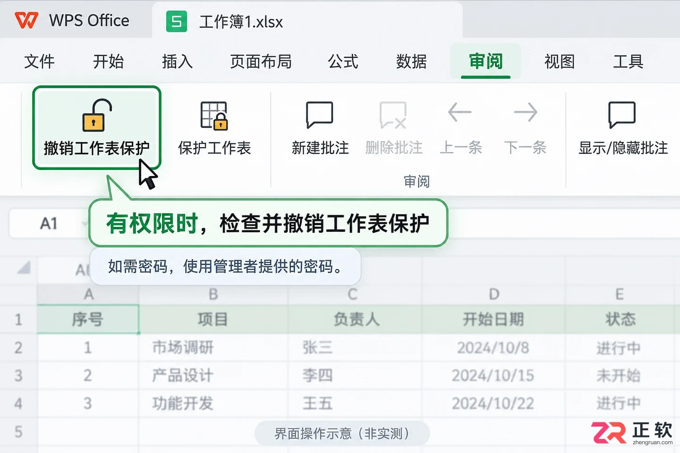This screenshot has height=453, width=680.
Task: Select row 5 header
Action: tap(18, 432)
